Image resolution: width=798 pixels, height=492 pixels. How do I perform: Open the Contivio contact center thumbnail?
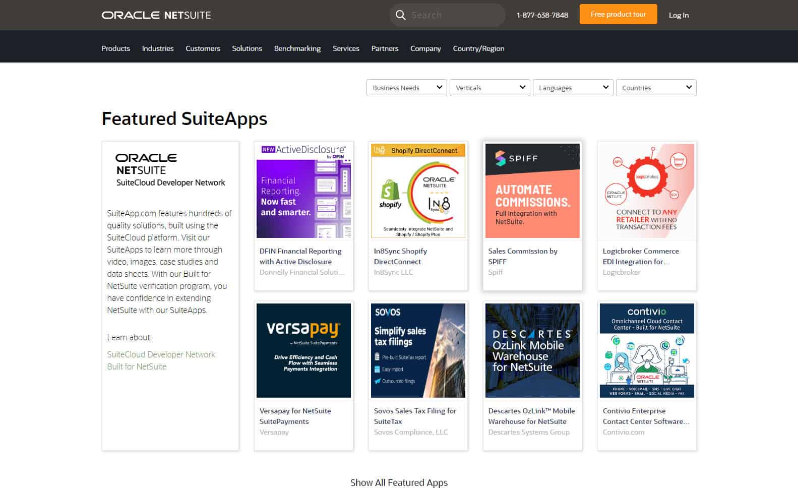647,350
